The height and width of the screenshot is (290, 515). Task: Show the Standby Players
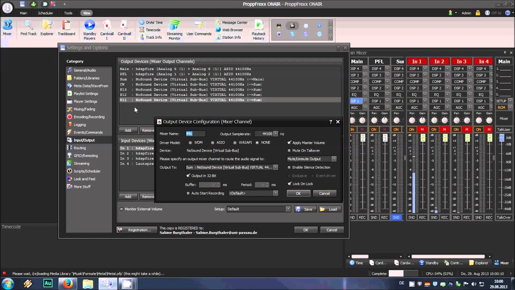point(89,30)
